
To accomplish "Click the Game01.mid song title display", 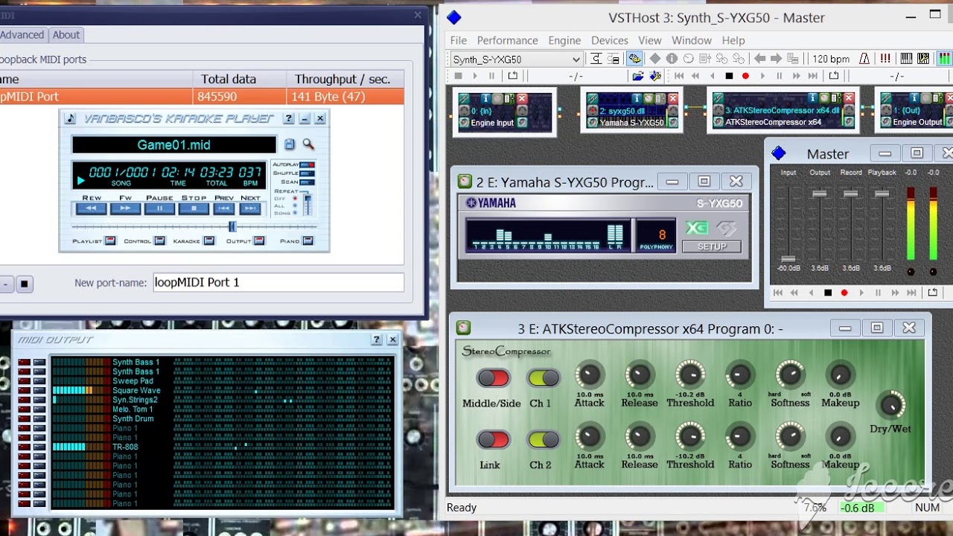I will (x=173, y=145).
